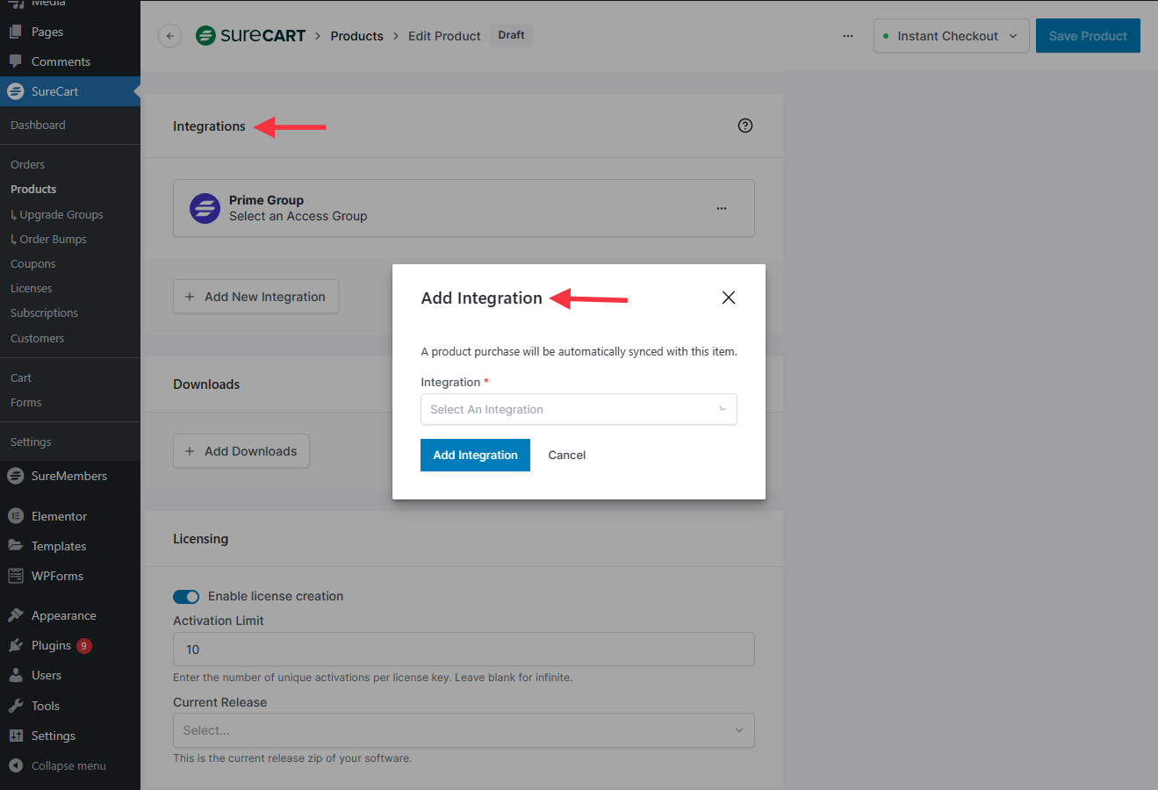Screen dimensions: 1158x790
Task: Open Subscriptions in the sidebar
Action: point(44,312)
